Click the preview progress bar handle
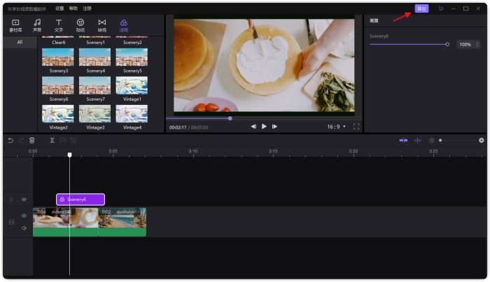 [230, 118]
